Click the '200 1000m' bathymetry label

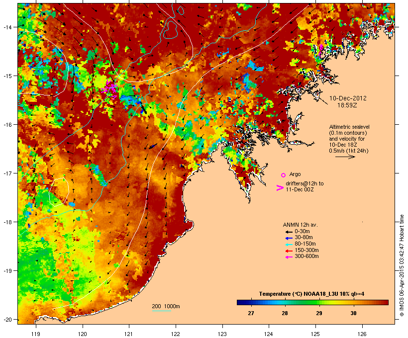click(x=166, y=306)
